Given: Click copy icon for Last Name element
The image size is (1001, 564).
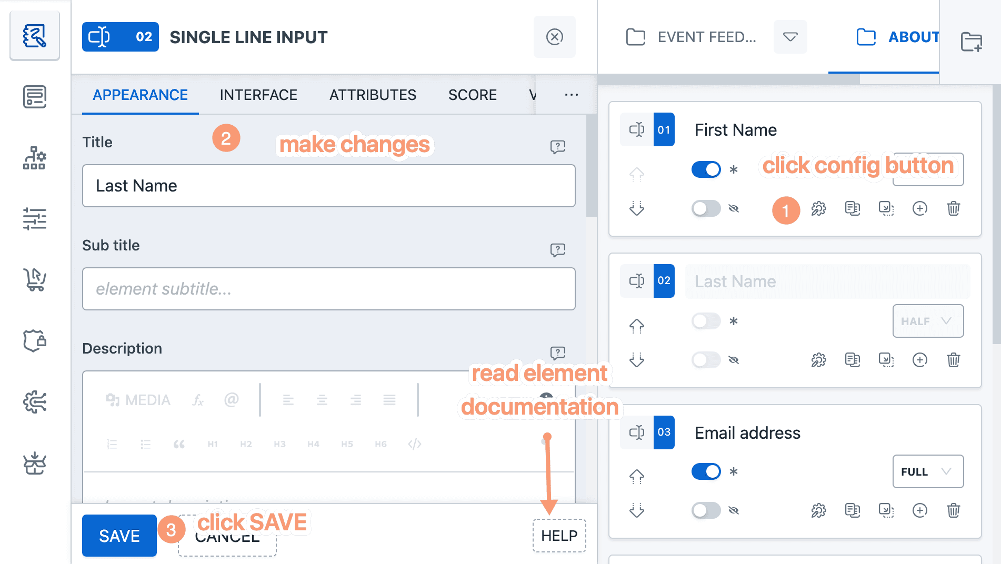Looking at the screenshot, I should click(x=853, y=360).
